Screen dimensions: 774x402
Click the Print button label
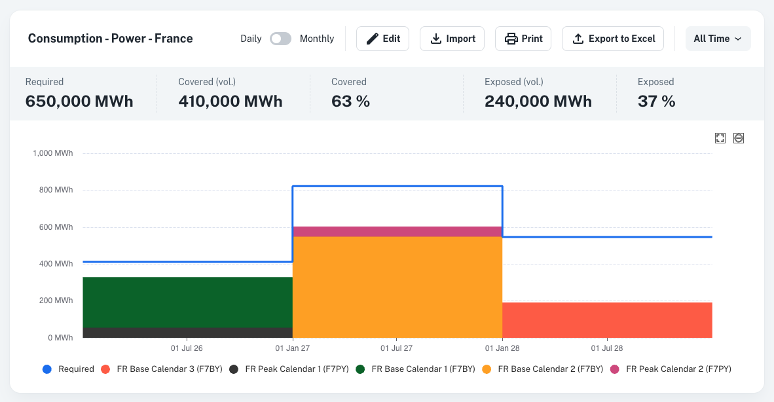(x=532, y=39)
